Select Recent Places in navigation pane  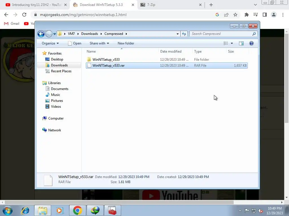[61, 71]
